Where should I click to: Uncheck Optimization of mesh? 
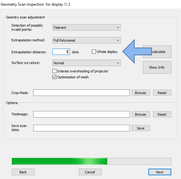coord(54,77)
